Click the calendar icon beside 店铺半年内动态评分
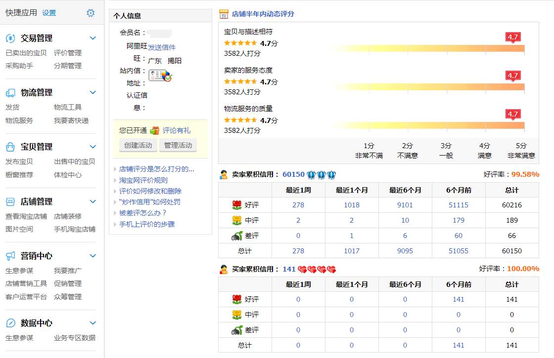This screenshot has width=554, height=358. tap(224, 13)
